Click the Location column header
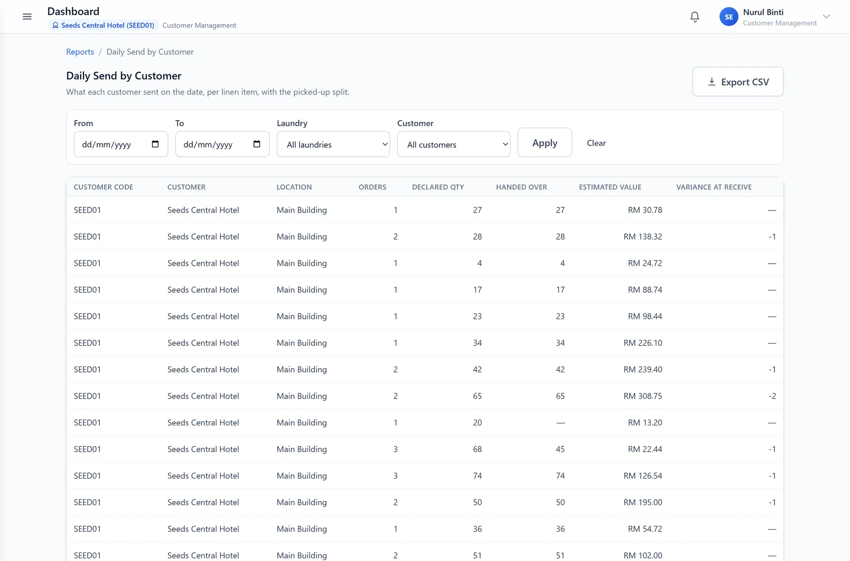The image size is (850, 561). pos(294,187)
